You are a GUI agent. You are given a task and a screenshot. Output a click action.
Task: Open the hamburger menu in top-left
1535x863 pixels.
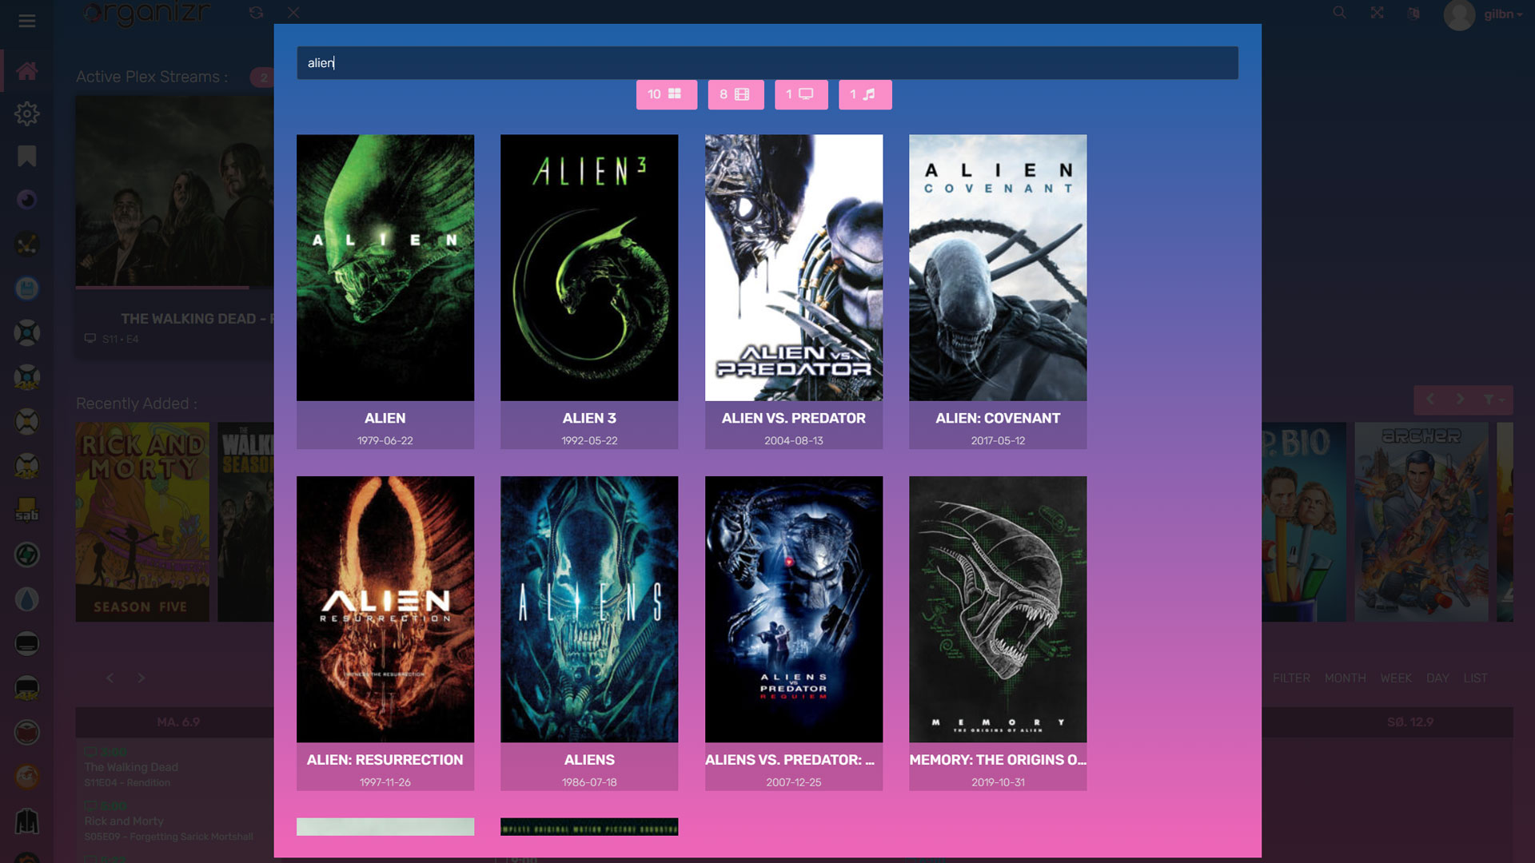pos(26,21)
